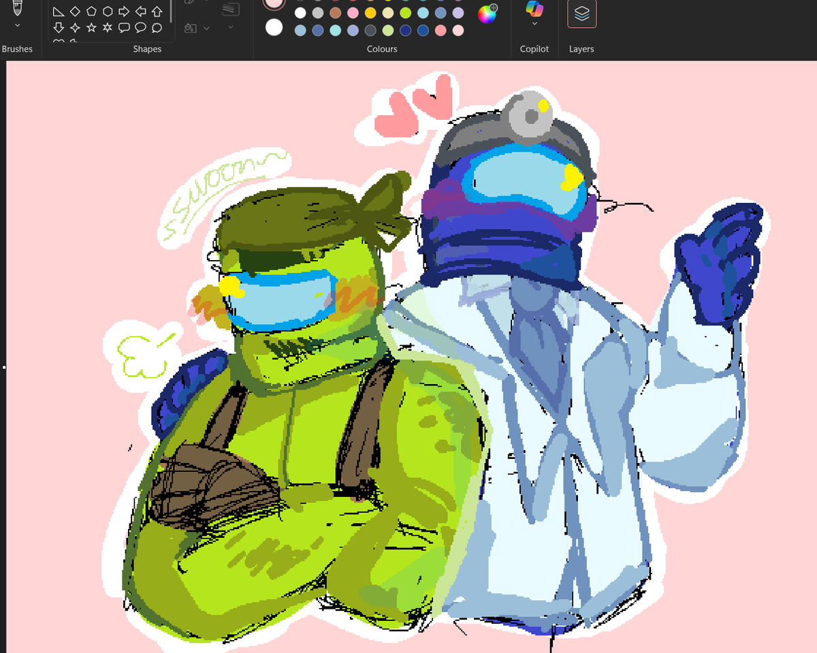Select the up arrow shape

pos(157,12)
